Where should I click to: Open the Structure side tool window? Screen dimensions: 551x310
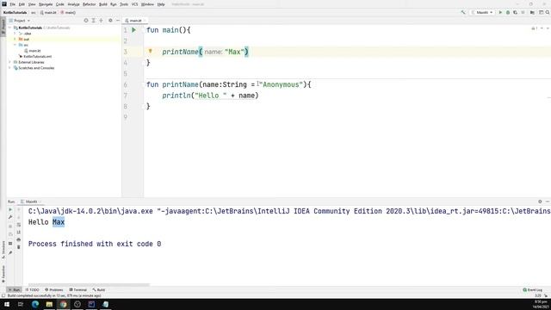pyautogui.click(x=3, y=250)
